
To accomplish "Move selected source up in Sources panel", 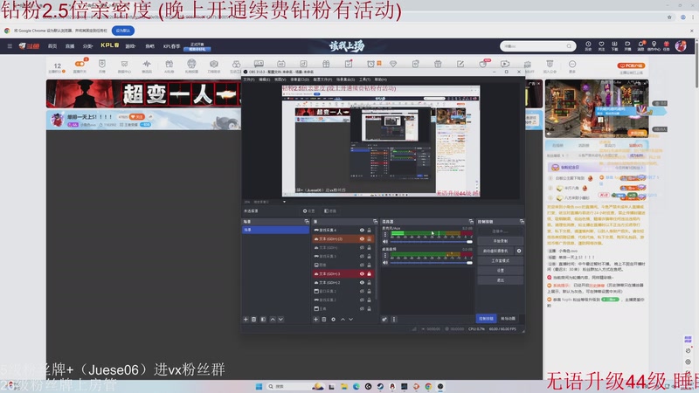I will (343, 320).
